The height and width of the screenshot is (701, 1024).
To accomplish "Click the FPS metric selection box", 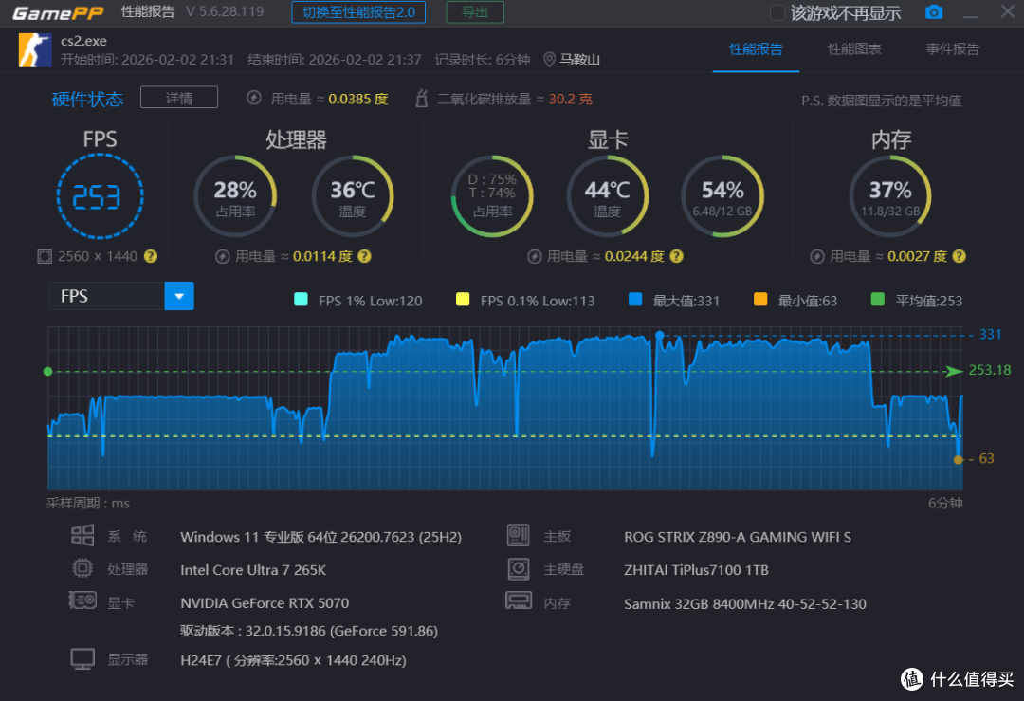I will [106, 296].
